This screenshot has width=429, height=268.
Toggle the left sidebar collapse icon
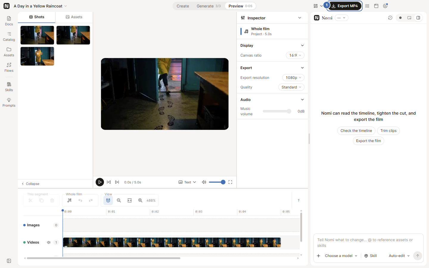tap(9, 261)
